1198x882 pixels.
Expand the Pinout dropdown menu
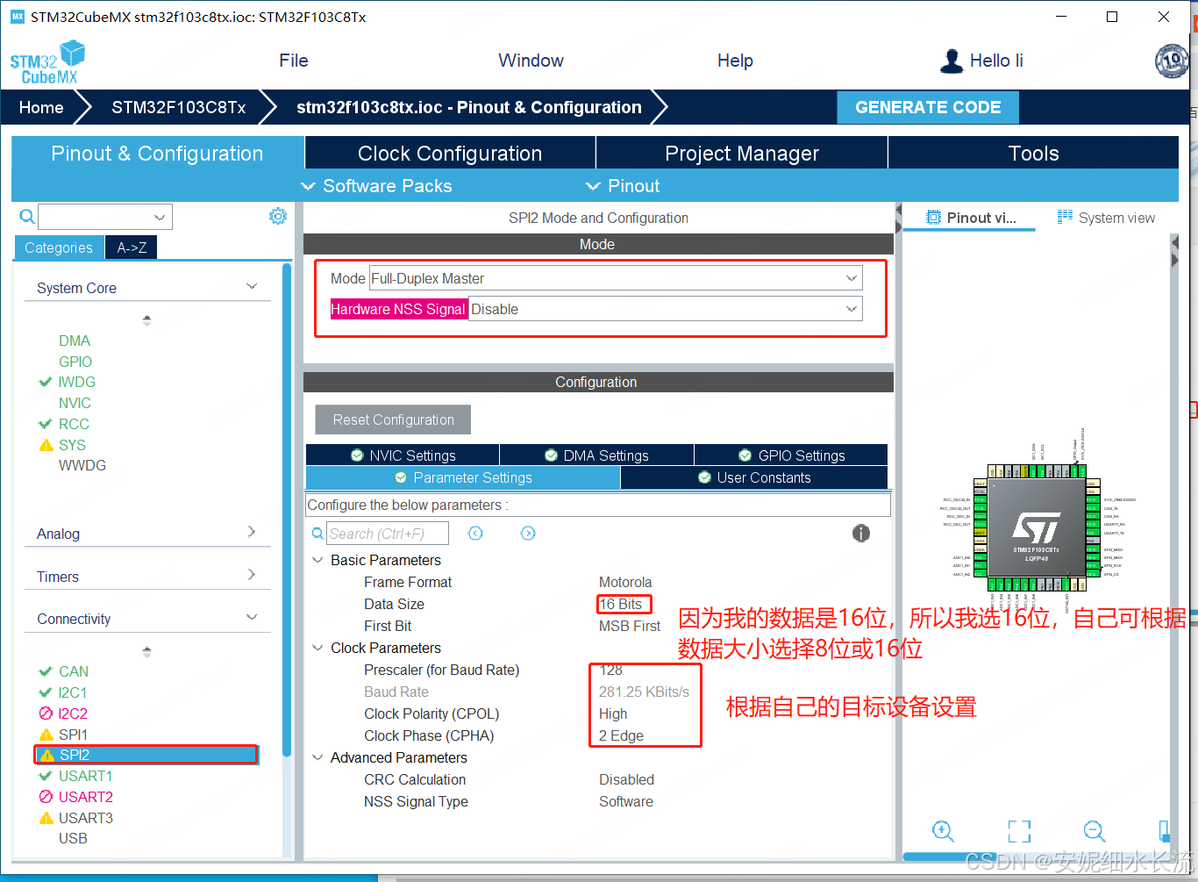click(623, 186)
